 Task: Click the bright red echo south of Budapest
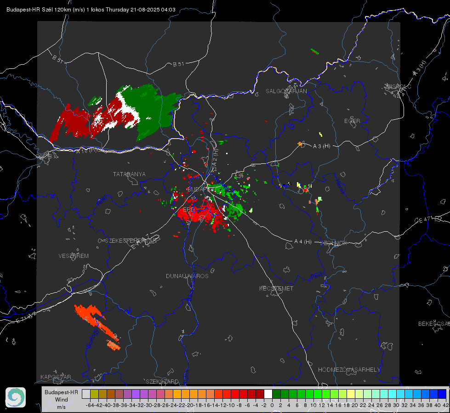click(201, 213)
